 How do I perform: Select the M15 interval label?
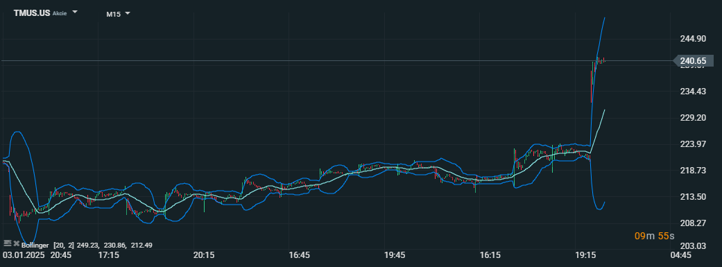click(x=113, y=15)
